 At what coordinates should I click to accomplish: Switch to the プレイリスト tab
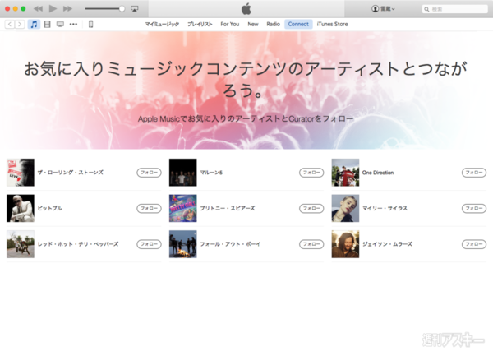pos(200,24)
